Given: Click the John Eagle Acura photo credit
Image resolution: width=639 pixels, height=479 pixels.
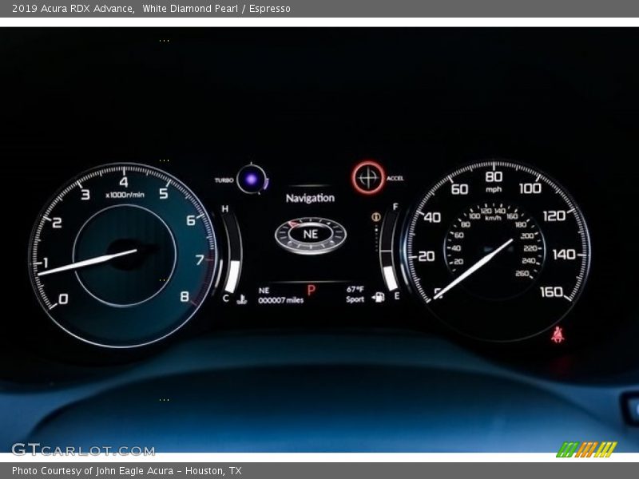Looking at the screenshot, I should [x=126, y=471].
